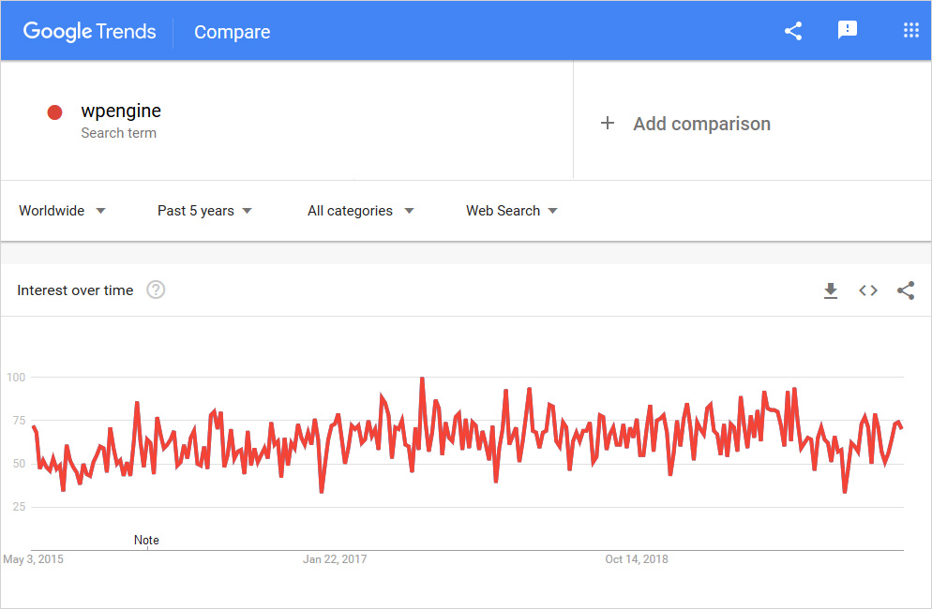Click the plus icon beside Add comparison
This screenshot has width=932, height=609.
[608, 124]
